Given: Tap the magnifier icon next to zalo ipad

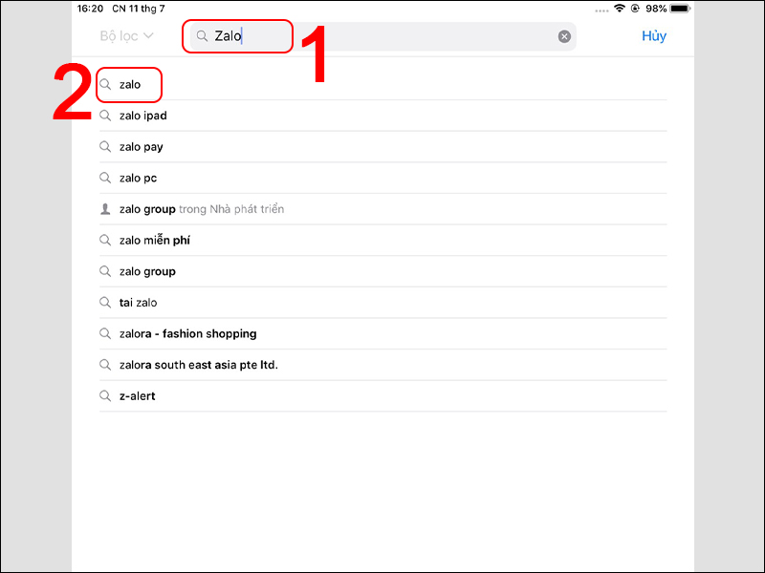Looking at the screenshot, I should point(105,116).
